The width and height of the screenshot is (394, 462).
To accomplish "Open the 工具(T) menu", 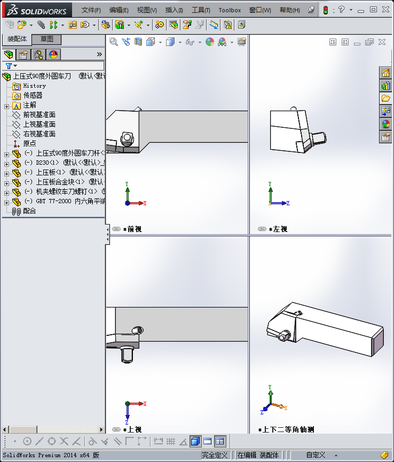I will (201, 10).
